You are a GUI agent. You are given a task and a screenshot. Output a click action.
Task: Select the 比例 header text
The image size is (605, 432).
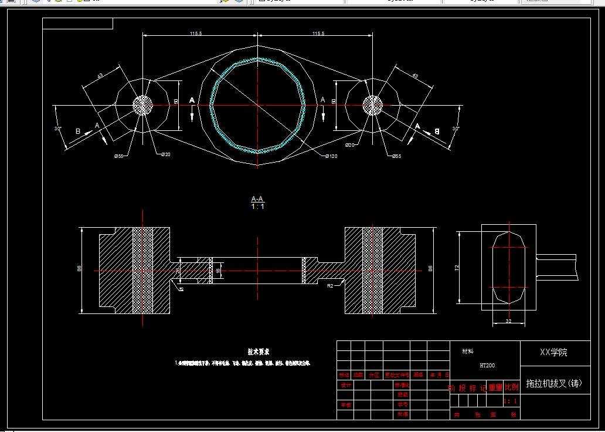point(512,387)
